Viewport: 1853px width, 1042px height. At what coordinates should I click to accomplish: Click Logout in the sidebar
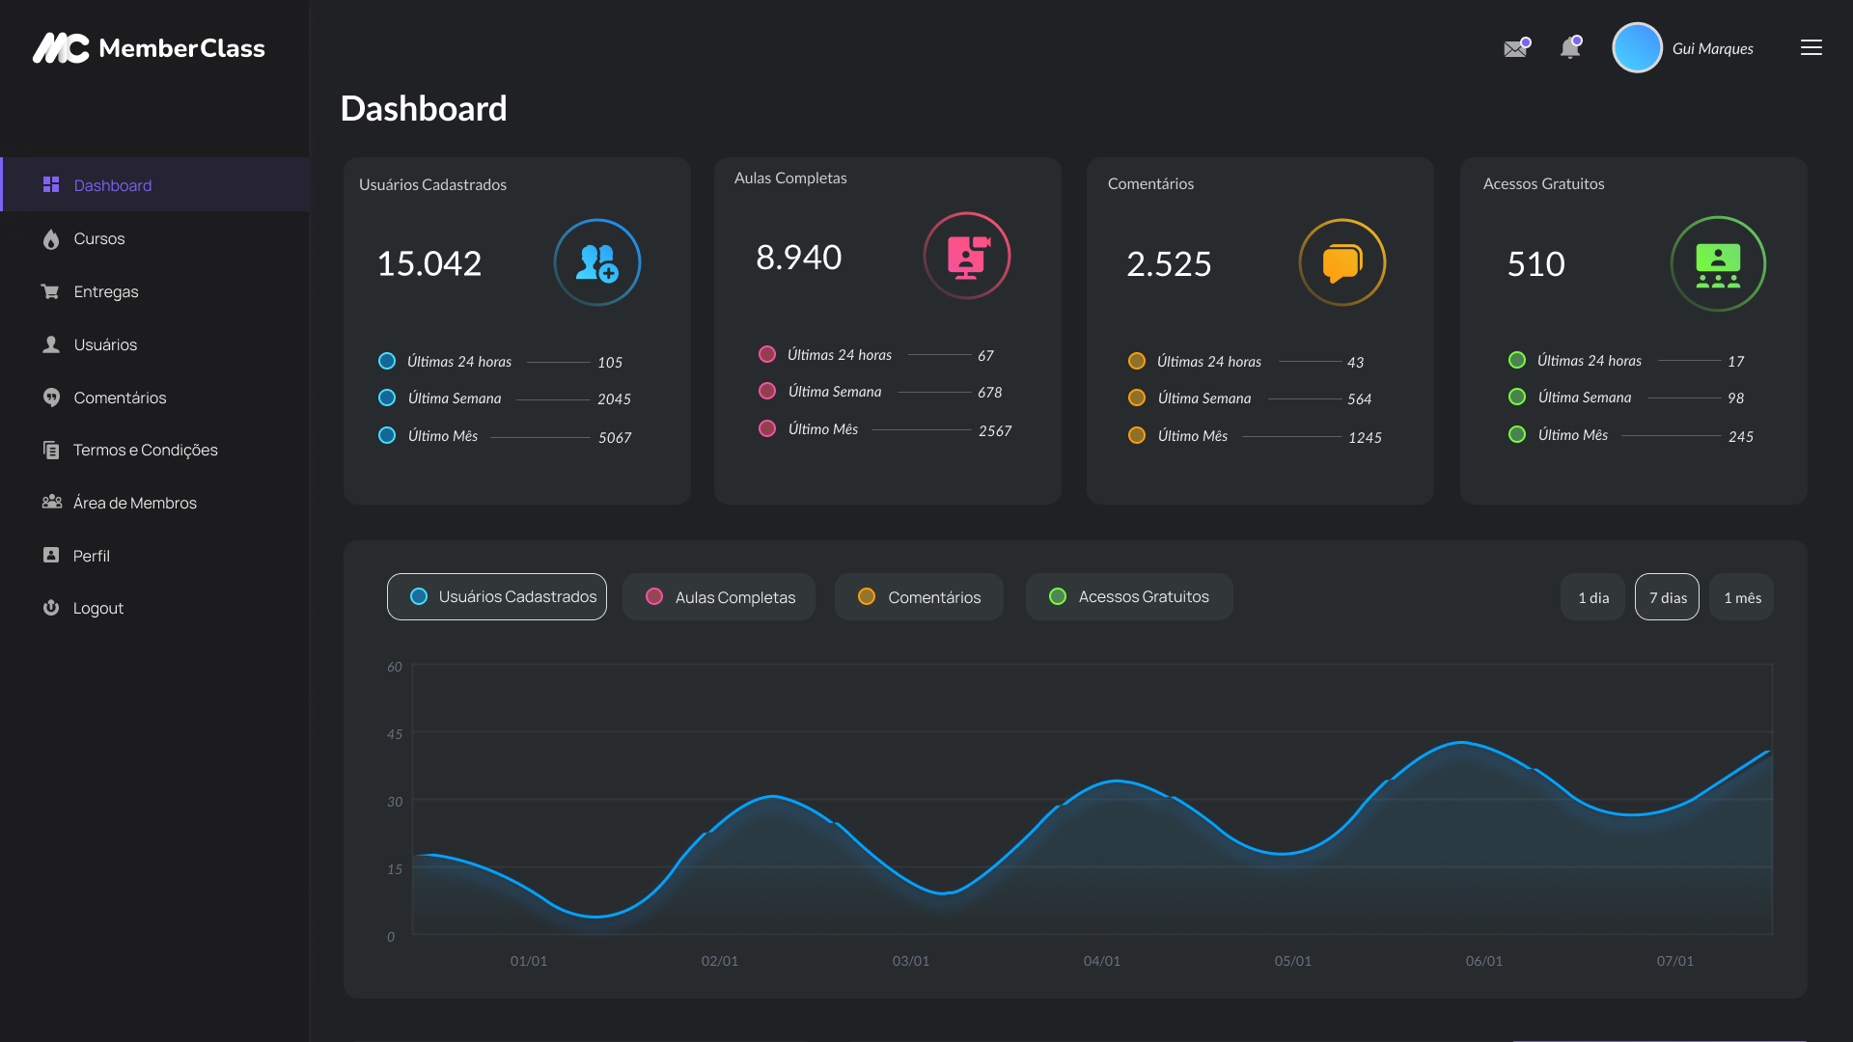[97, 608]
